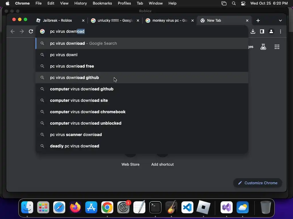Open System Settings from the Dock
293x219 pixels.
click(x=123, y=207)
